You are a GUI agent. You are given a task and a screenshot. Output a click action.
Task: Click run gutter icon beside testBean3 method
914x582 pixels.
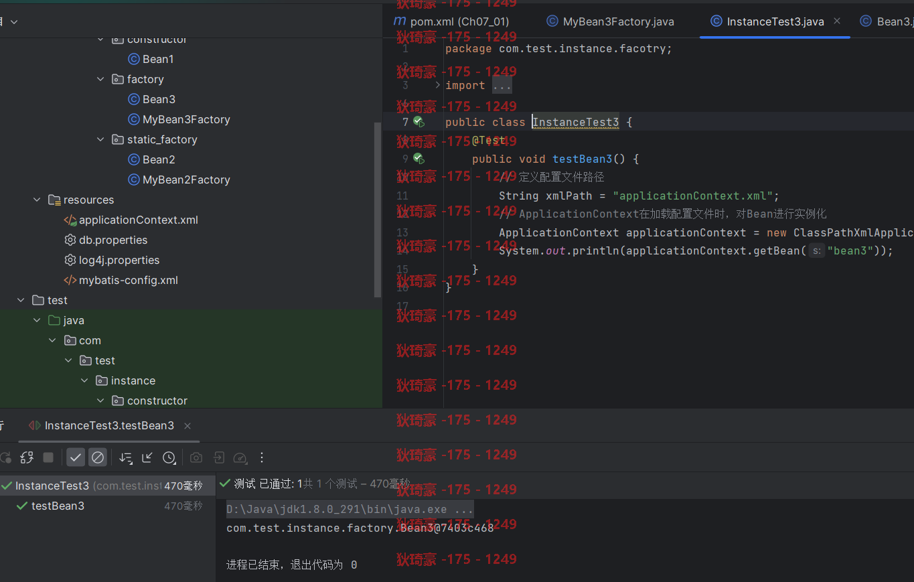[418, 159]
